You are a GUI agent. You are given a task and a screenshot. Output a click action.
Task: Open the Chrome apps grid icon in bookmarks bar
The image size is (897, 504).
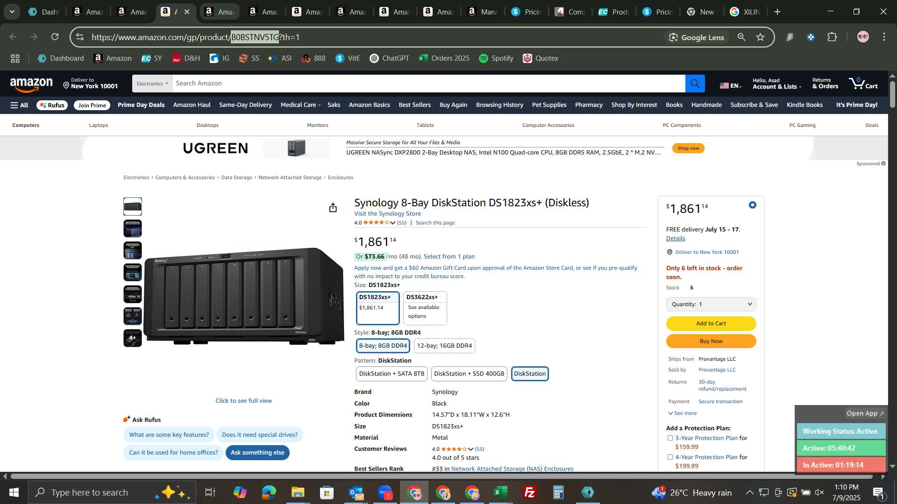point(15,58)
